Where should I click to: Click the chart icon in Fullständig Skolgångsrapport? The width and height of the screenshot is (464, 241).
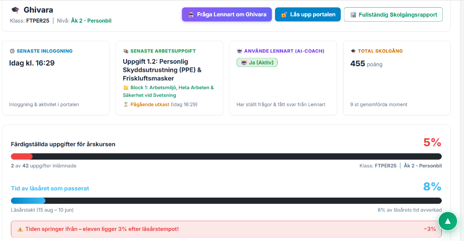[353, 15]
